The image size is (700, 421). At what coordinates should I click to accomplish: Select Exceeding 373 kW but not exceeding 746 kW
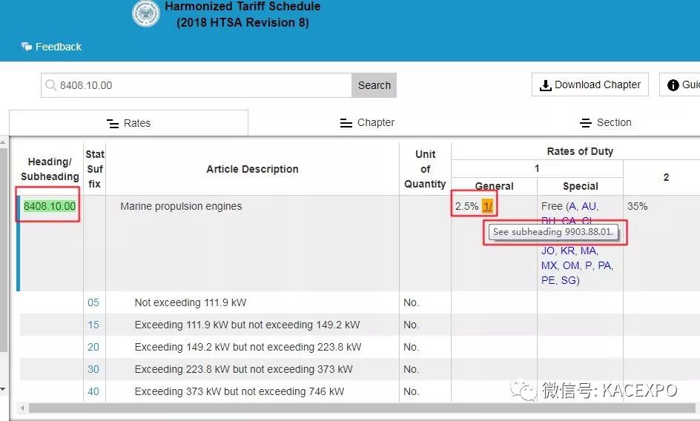[x=240, y=391]
